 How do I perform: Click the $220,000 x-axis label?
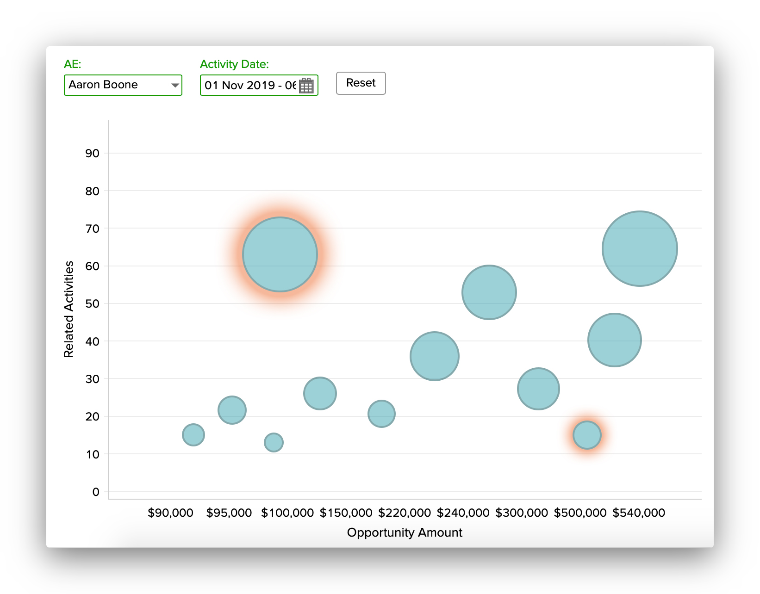tap(405, 513)
